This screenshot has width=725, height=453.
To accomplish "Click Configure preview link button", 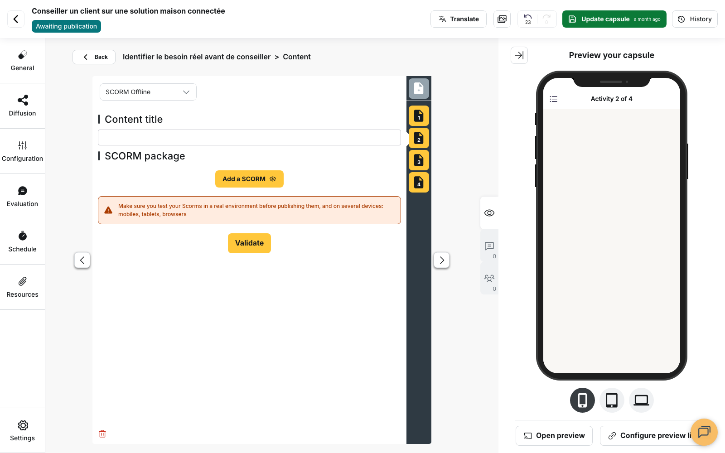I will tap(649, 436).
